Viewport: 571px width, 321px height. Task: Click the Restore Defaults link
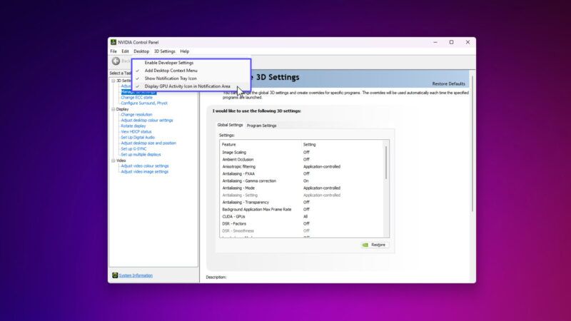coord(450,84)
